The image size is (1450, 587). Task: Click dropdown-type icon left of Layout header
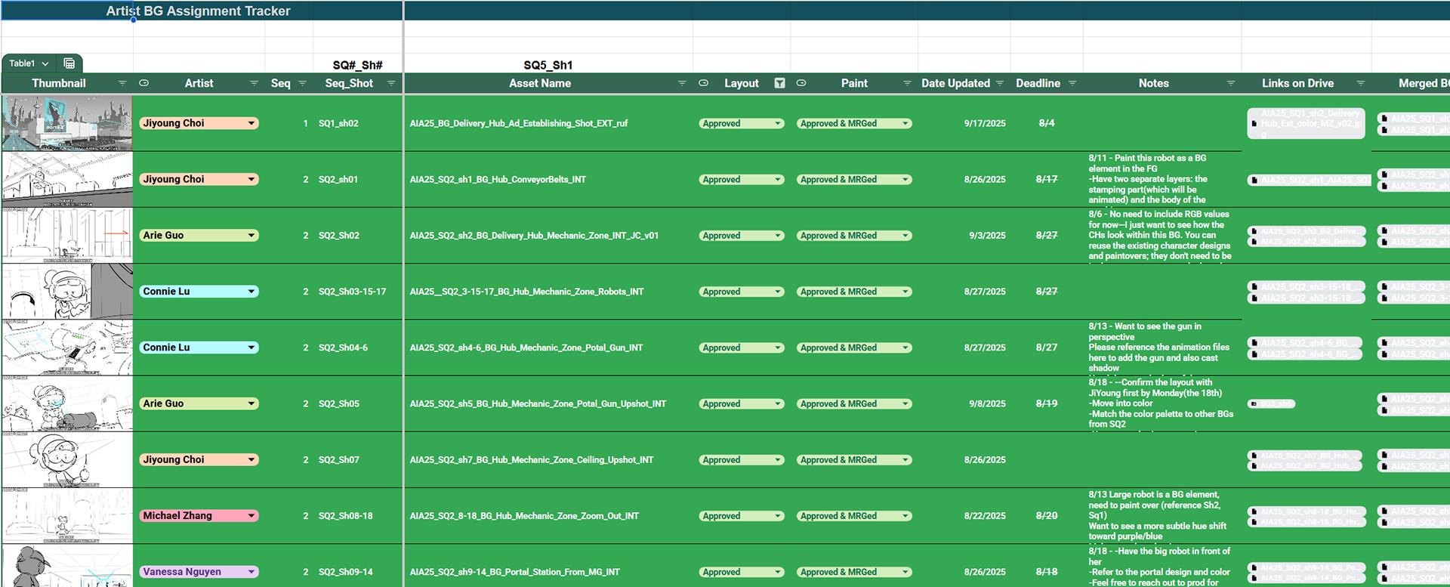pos(703,83)
